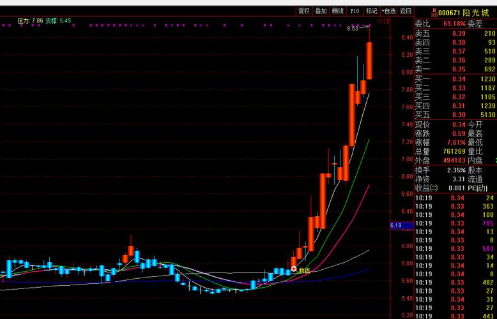The width and height of the screenshot is (497, 319).
Task: Click the red 救钱 signal marker icon
Action: 294,270
